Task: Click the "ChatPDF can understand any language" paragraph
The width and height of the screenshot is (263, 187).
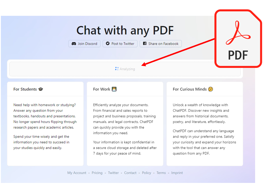Action: pyautogui.click(x=204, y=142)
